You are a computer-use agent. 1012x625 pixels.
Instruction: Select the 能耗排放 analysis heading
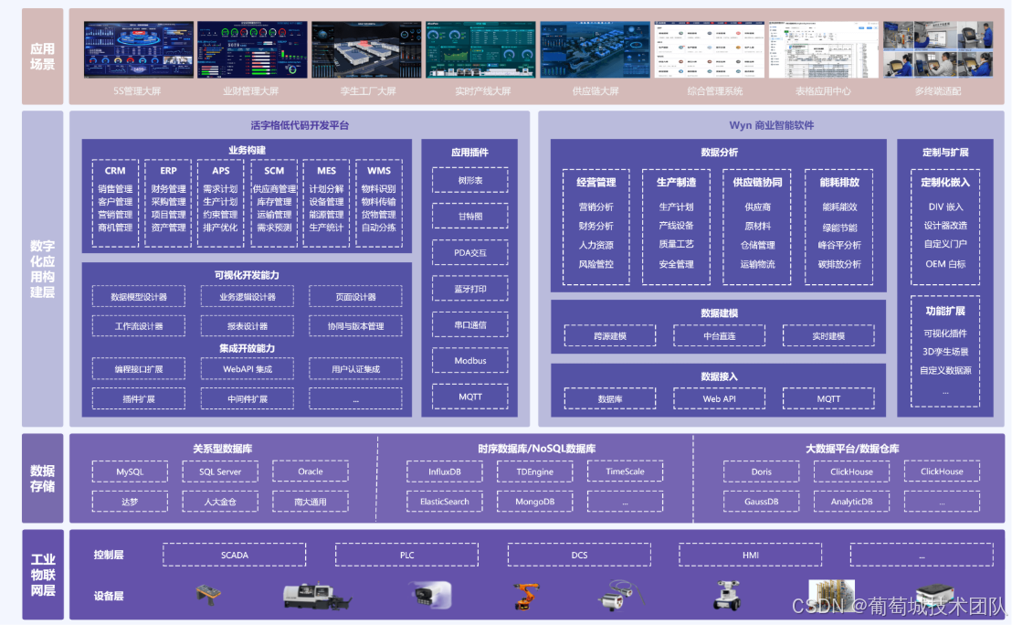click(839, 182)
